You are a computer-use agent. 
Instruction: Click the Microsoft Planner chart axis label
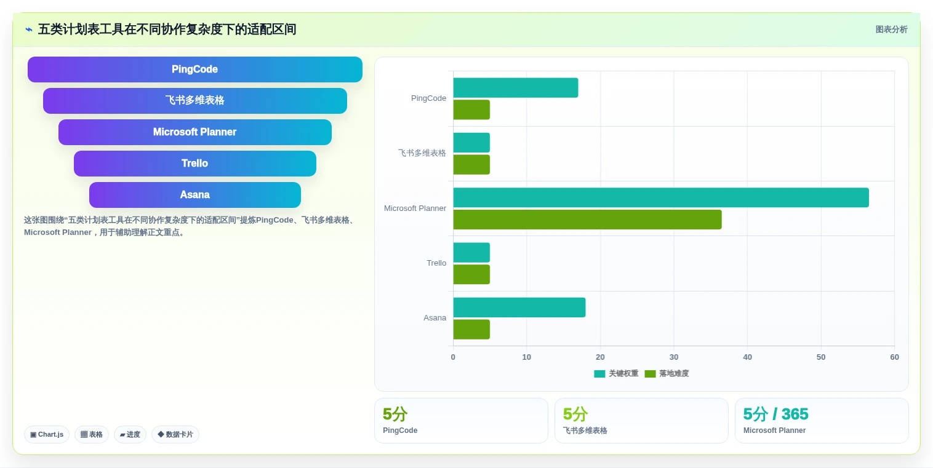point(415,208)
